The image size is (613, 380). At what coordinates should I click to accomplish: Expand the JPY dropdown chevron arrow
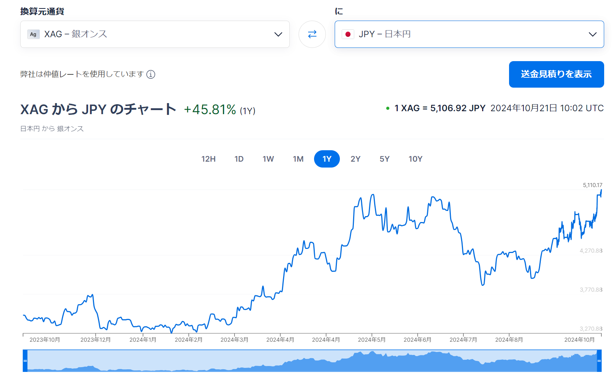(593, 34)
